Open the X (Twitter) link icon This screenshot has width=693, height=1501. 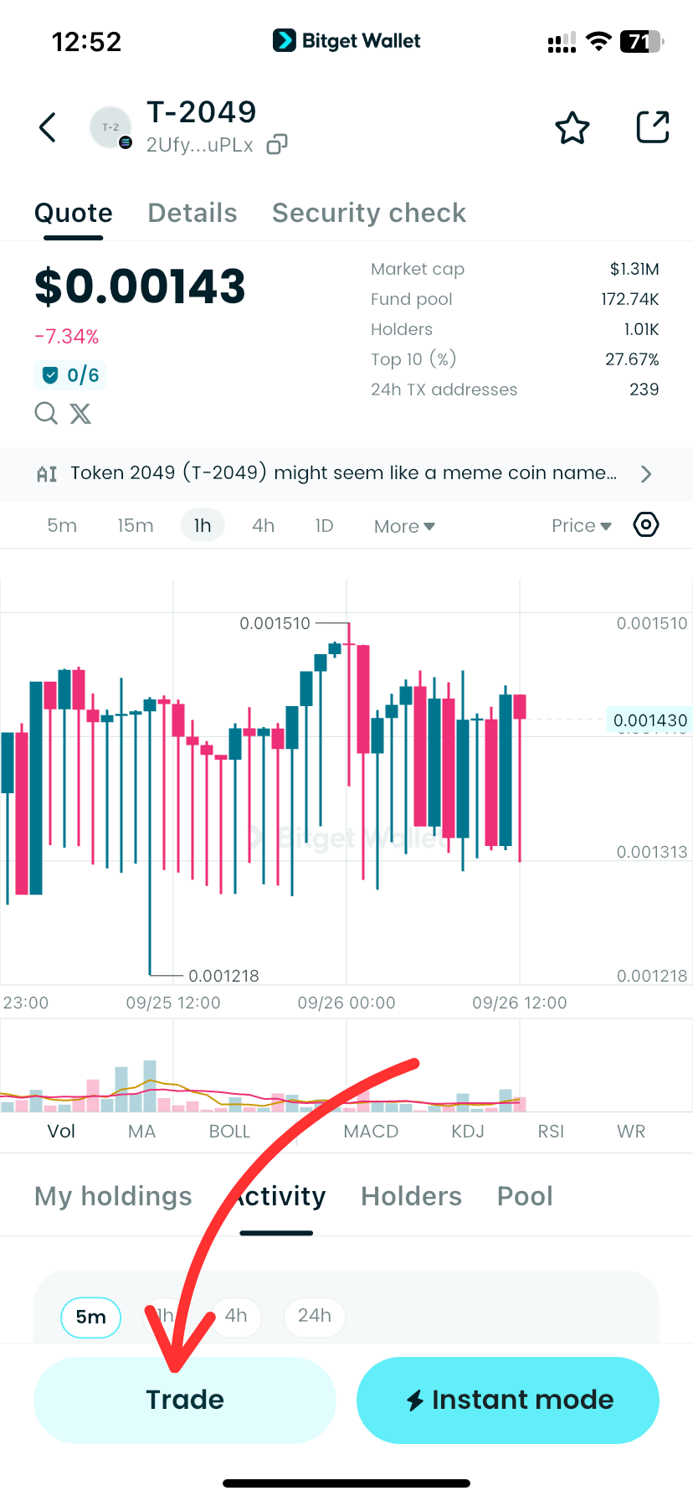[80, 413]
